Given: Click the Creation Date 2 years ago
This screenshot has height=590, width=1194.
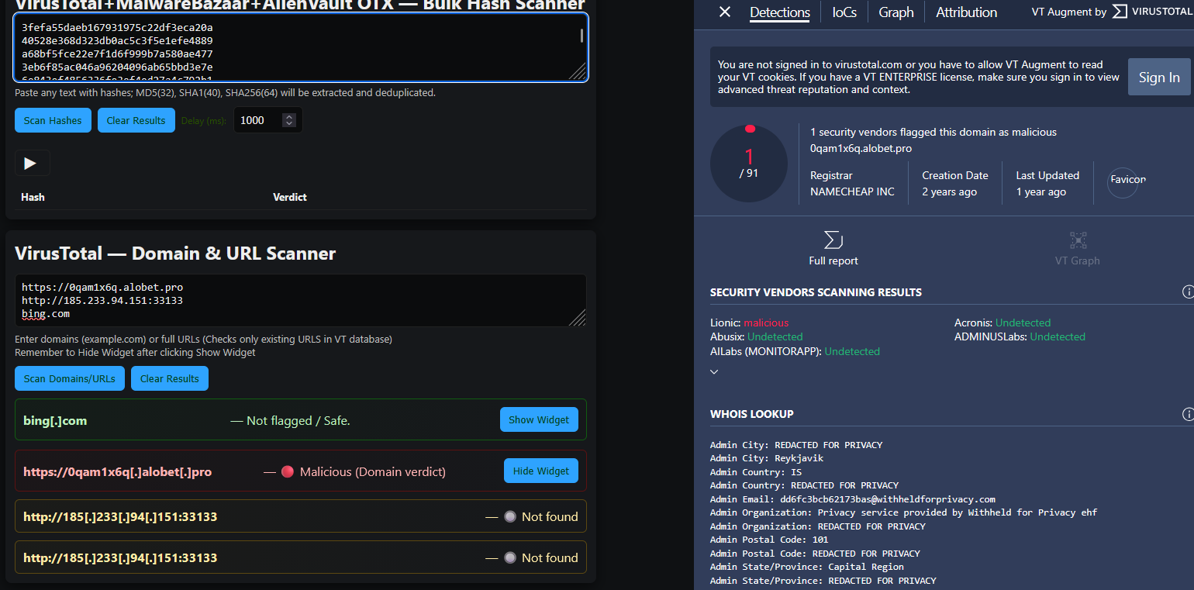Looking at the screenshot, I should click(949, 191).
